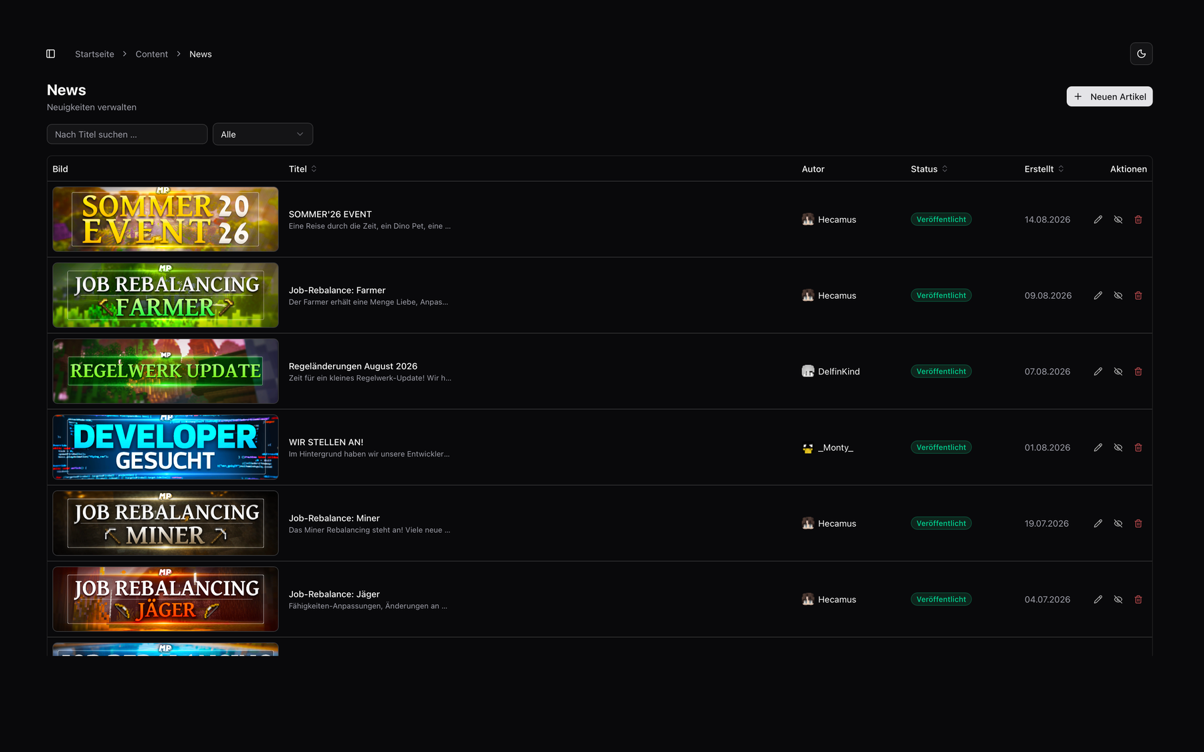Create a new article with Neuen Artikel
The image size is (1204, 752).
1109,96
